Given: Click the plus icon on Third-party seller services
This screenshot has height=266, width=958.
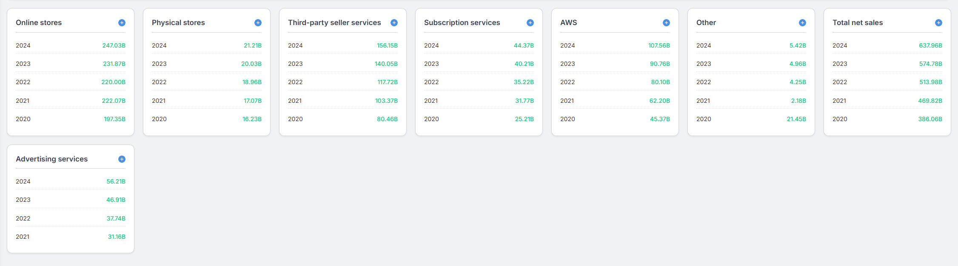Looking at the screenshot, I should pos(394,23).
